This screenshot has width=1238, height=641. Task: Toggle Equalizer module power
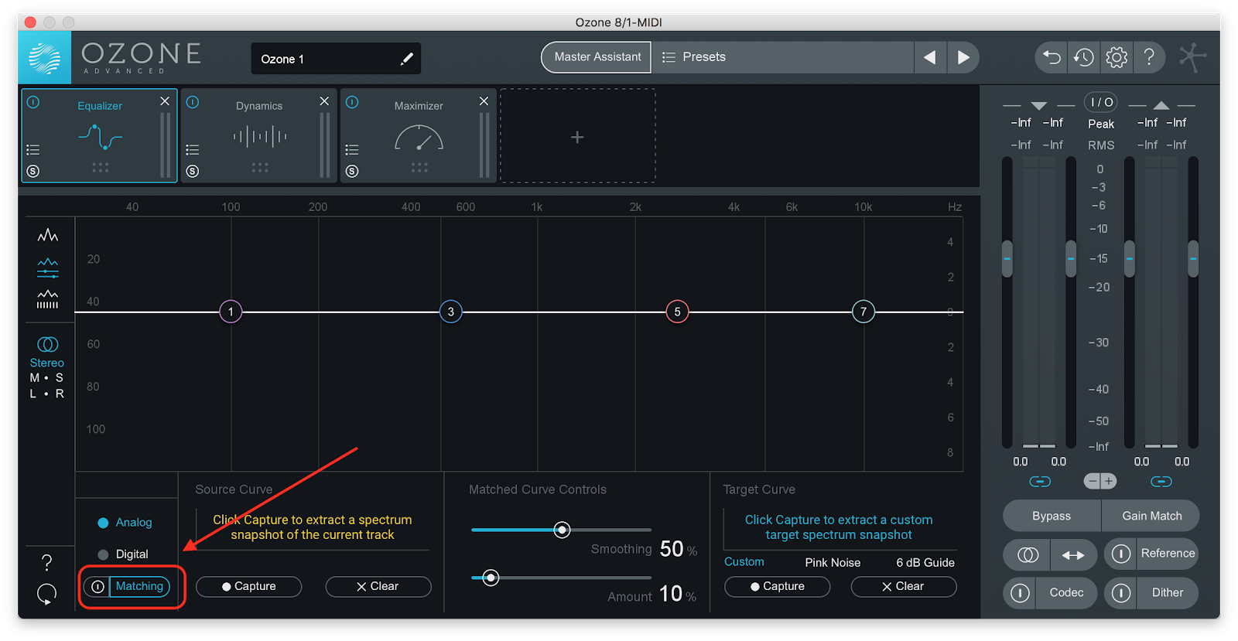pyautogui.click(x=33, y=102)
